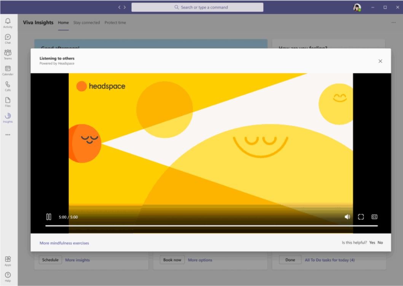The height and width of the screenshot is (286, 403).
Task: Open All To Do tasks for today link
Action: pyautogui.click(x=330, y=260)
